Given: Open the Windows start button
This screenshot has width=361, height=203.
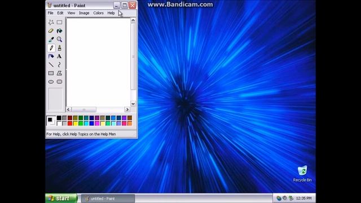Looking at the screenshot, I should [x=61, y=198].
